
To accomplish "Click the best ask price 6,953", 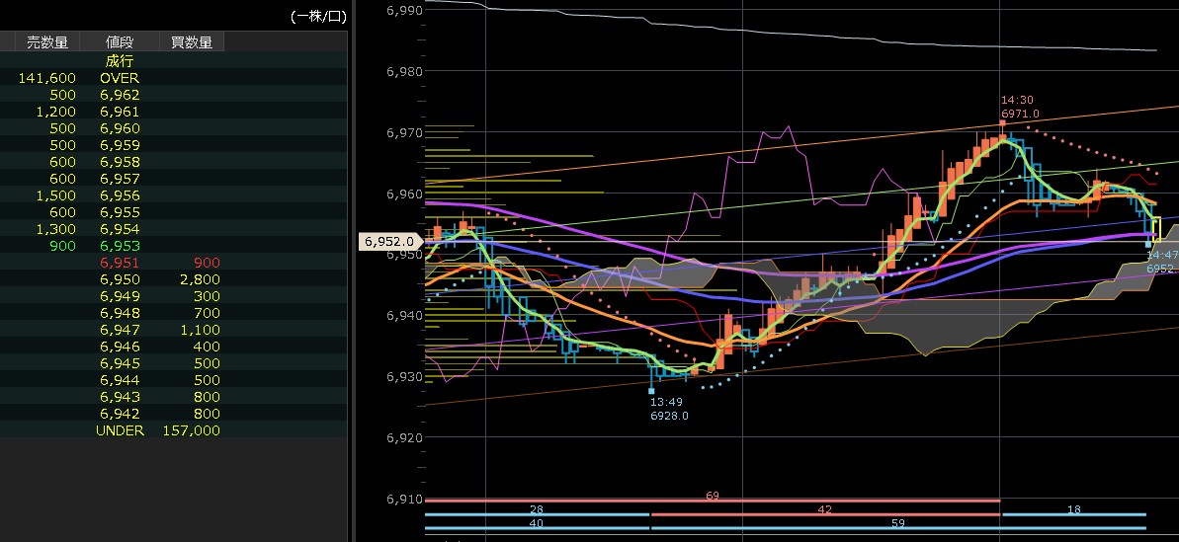I will tap(120, 246).
